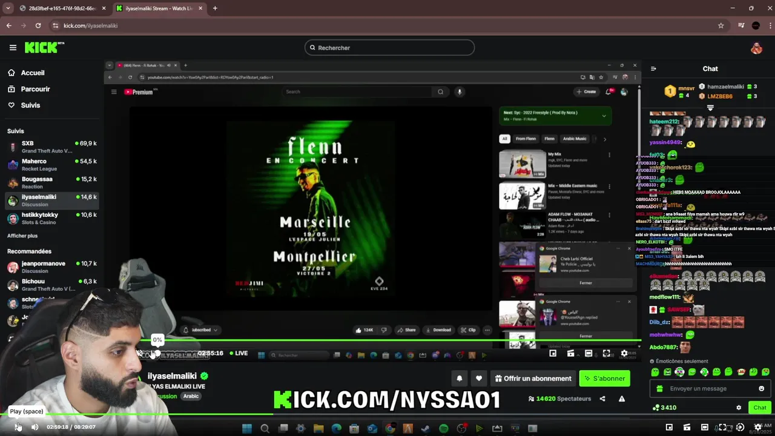This screenshot has height=436, width=775.
Task: Open the emoji picker in chat input
Action: (x=762, y=389)
